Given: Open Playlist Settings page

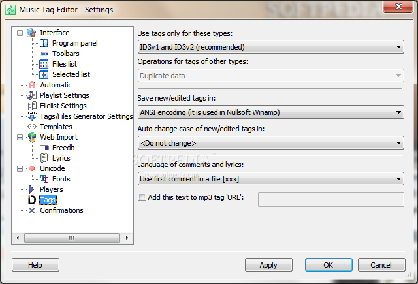Looking at the screenshot, I should point(65,95).
